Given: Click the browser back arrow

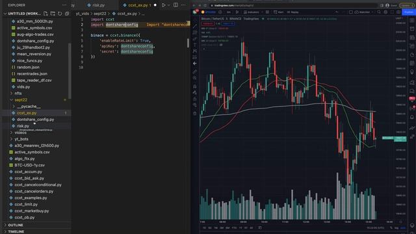Looking at the screenshot, I should click(194, 5).
